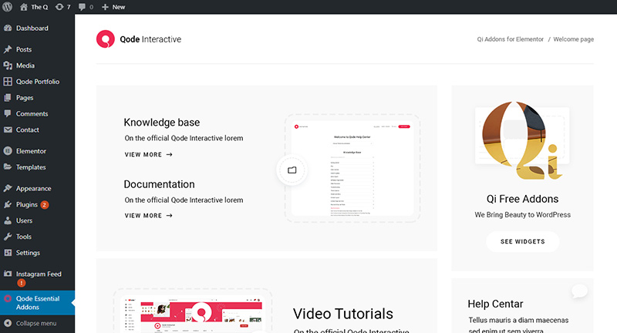Click the Knowledge base heading
The width and height of the screenshot is (617, 333).
coord(162,123)
